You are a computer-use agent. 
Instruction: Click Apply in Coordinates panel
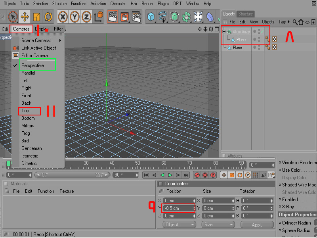(x=257, y=225)
